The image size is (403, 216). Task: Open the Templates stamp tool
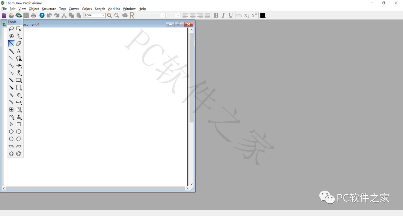tap(19, 117)
